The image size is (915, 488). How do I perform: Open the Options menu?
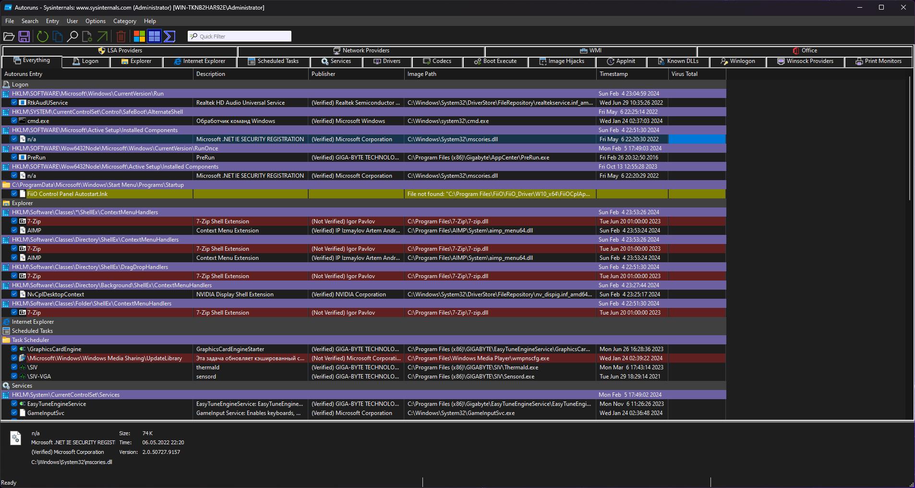pyautogui.click(x=96, y=21)
